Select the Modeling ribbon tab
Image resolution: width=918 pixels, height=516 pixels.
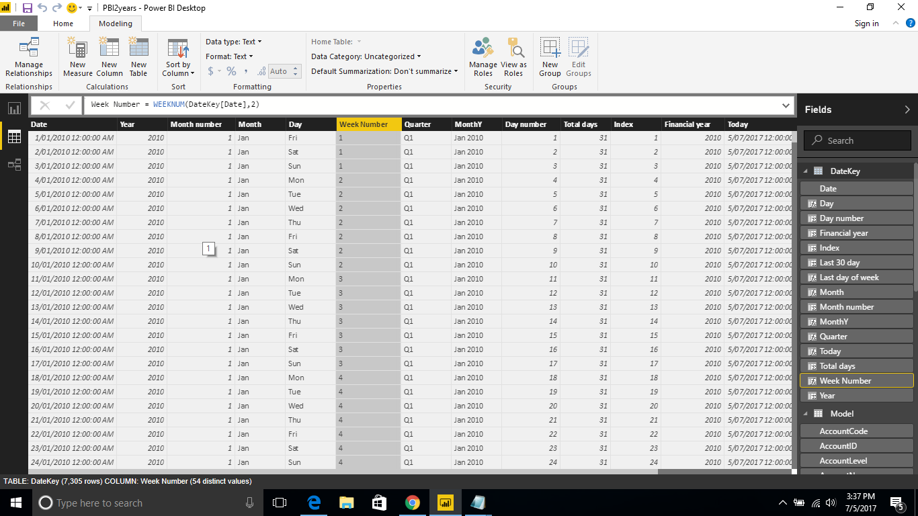[x=116, y=24]
